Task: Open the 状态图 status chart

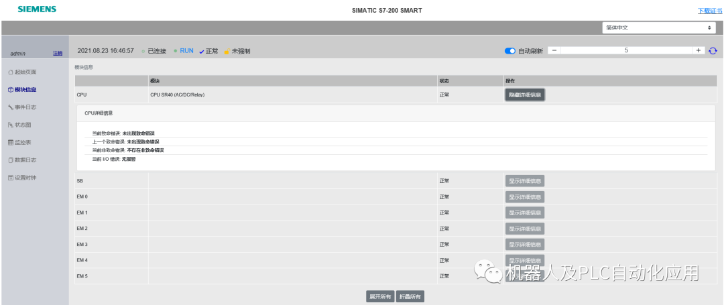Action: point(20,125)
